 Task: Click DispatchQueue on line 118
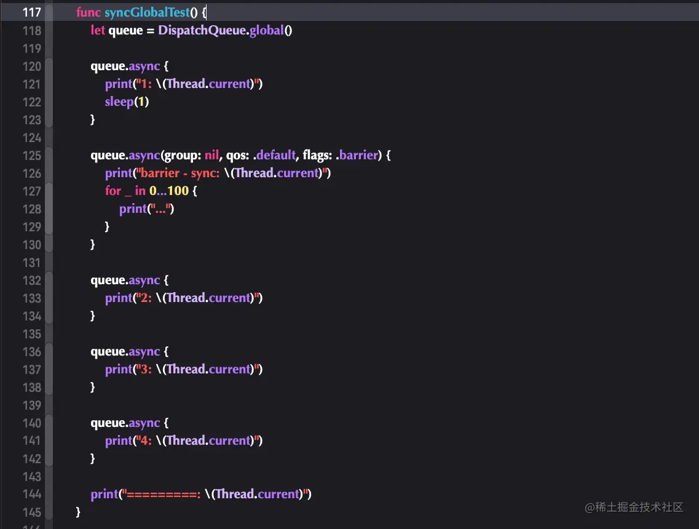coord(202,30)
